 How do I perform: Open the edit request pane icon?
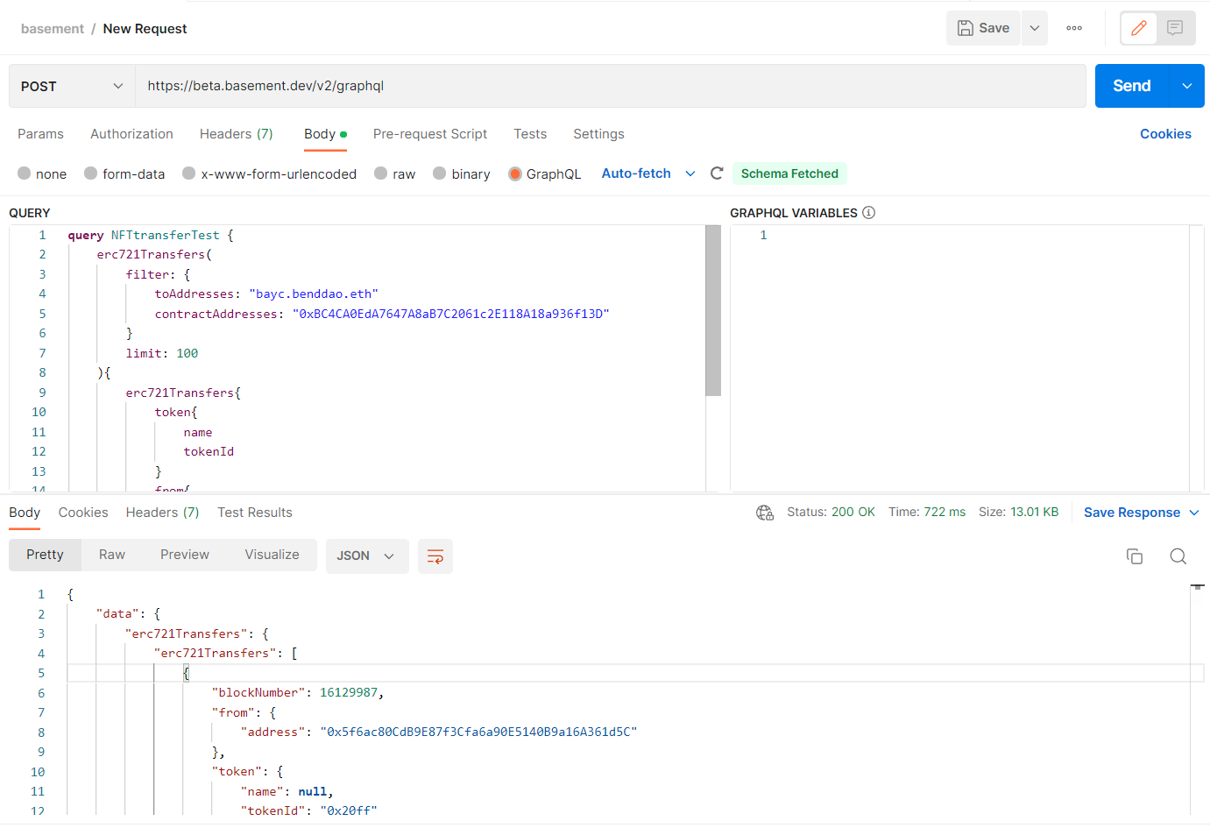(x=1138, y=27)
